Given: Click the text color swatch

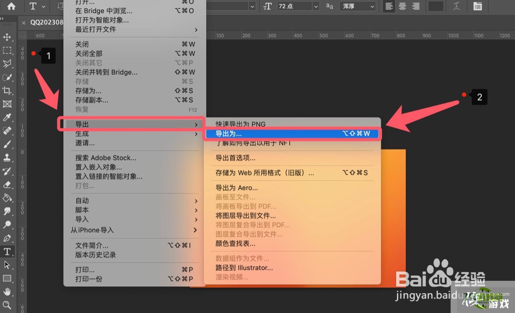Looking at the screenshot, I should tap(436, 6).
